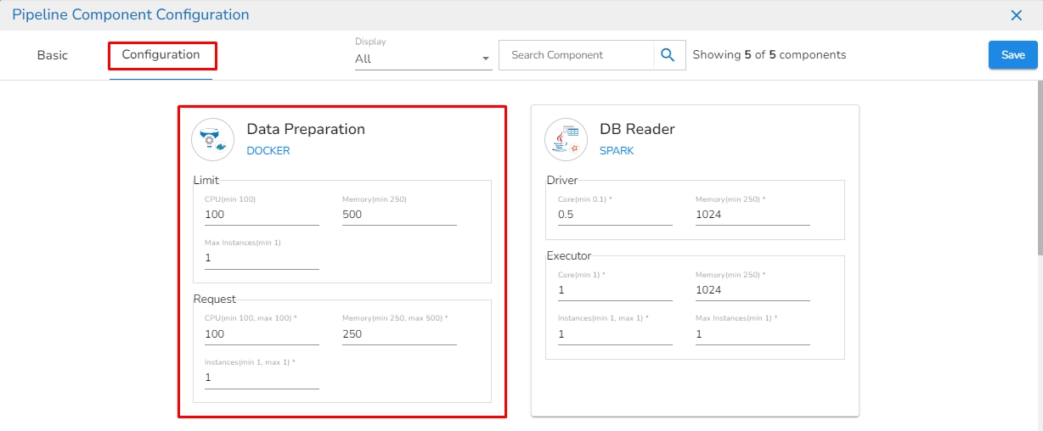The height and width of the screenshot is (431, 1043).
Task: Click the Limit Memory field showing 500
Action: tap(399, 215)
